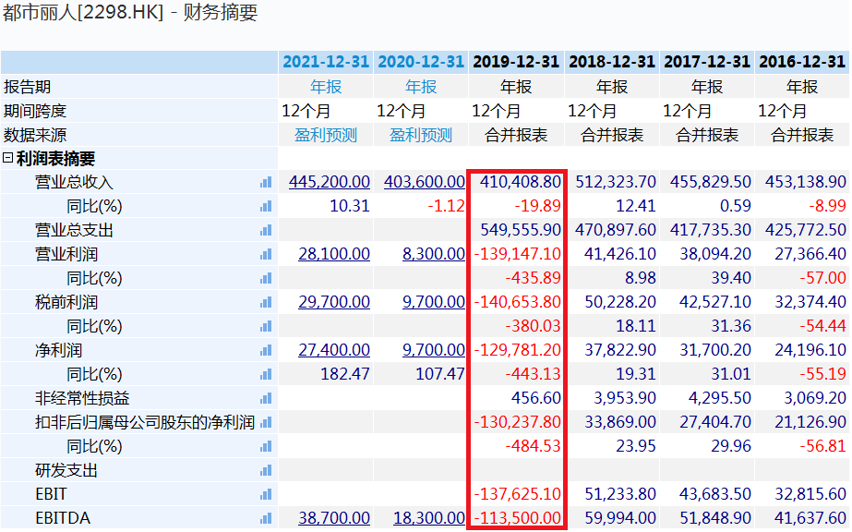
Task: Click the chart icon beside 研发支出
Action: point(268,469)
